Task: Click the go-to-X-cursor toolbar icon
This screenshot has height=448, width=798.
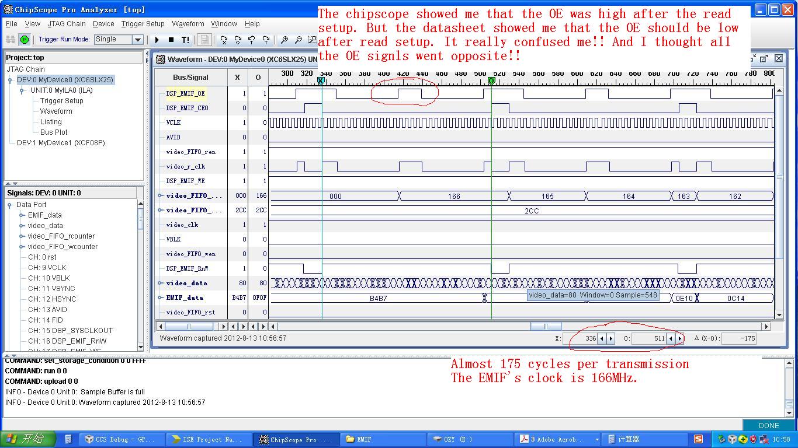Action: (224, 40)
